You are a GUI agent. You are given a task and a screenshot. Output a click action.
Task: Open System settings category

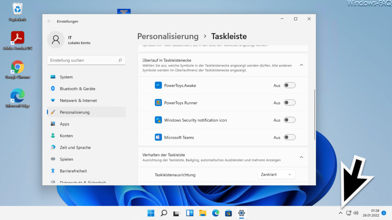pyautogui.click(x=86, y=77)
